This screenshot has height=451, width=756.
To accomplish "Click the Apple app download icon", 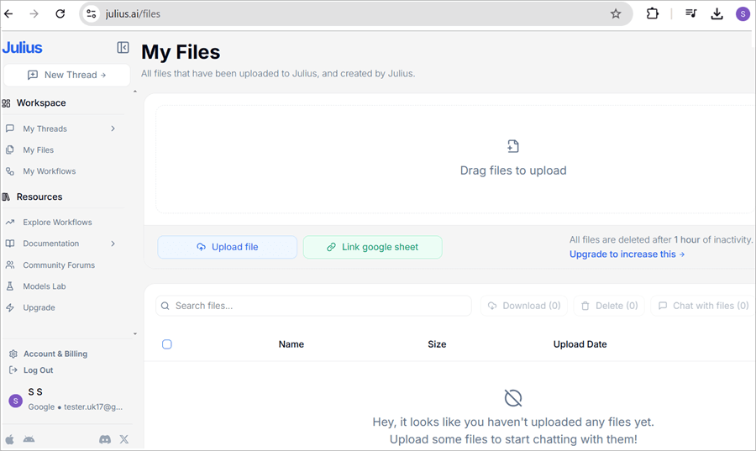I will click(x=10, y=439).
